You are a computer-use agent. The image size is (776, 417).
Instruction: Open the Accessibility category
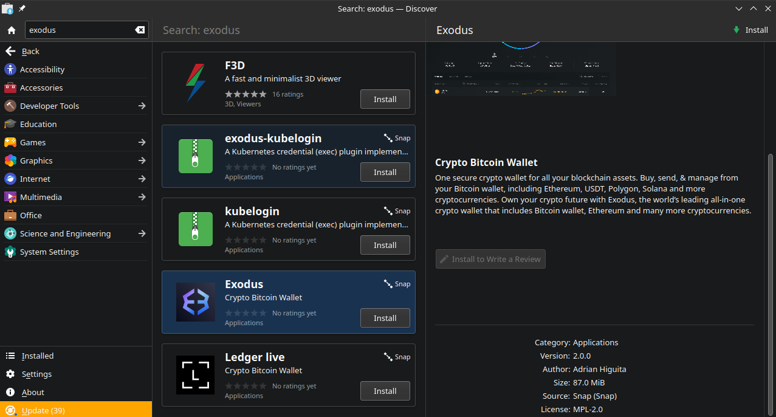[x=76, y=69]
